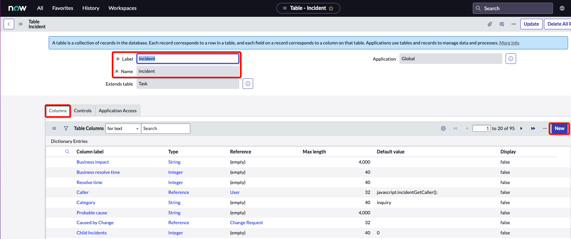571x239 pixels.
Task: Go back using the left chevron button
Action: tap(9, 24)
